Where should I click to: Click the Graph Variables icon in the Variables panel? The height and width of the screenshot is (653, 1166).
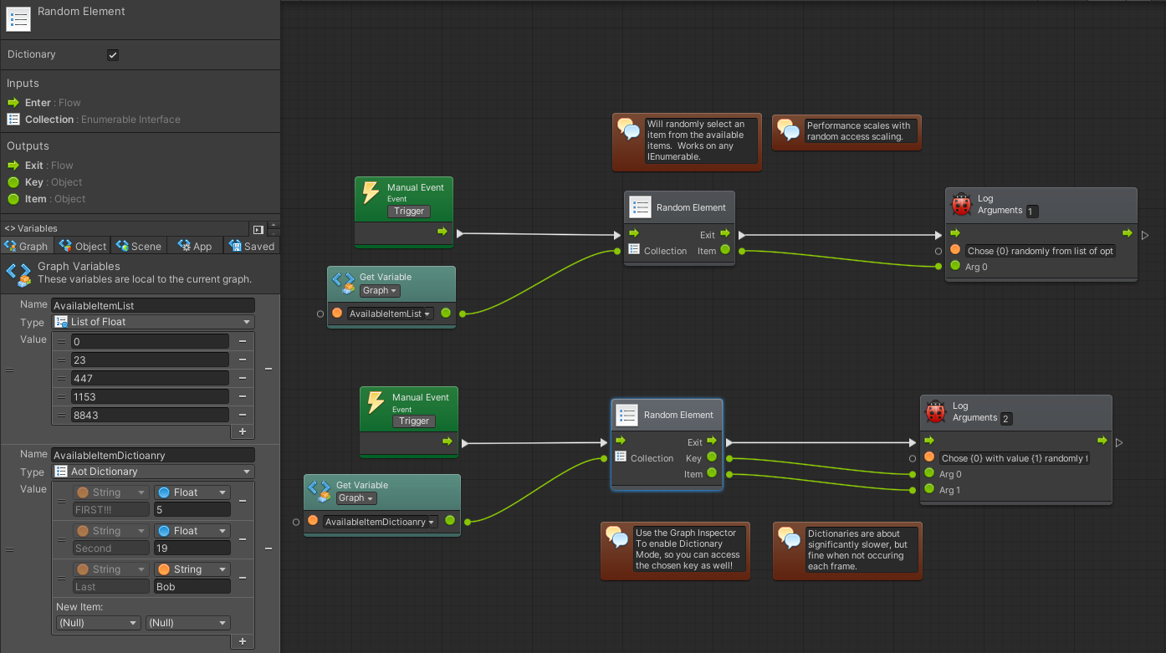(x=18, y=273)
